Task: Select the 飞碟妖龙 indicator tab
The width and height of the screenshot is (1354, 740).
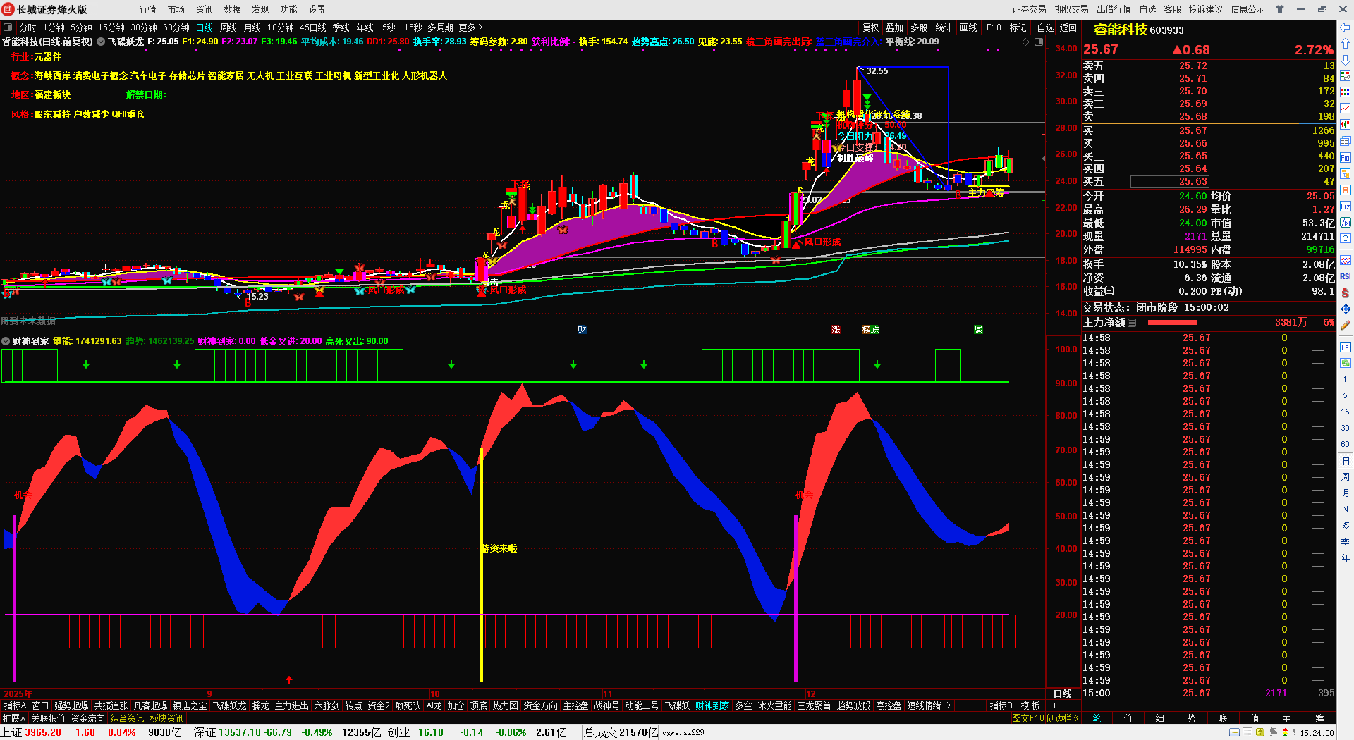Action: coord(230,705)
